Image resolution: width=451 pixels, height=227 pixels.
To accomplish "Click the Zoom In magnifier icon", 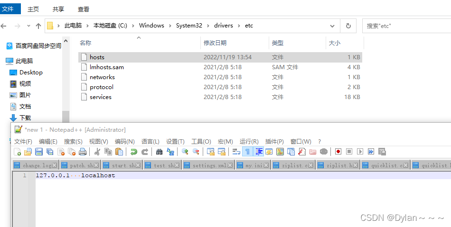I will 185,152.
